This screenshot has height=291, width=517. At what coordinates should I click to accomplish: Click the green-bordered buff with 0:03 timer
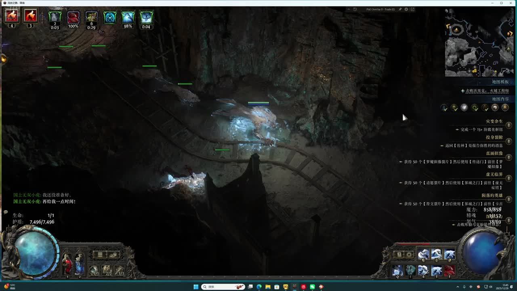click(x=55, y=17)
